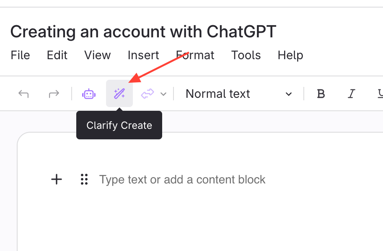Open the View menu
Image resolution: width=383 pixels, height=251 pixels.
tap(97, 55)
